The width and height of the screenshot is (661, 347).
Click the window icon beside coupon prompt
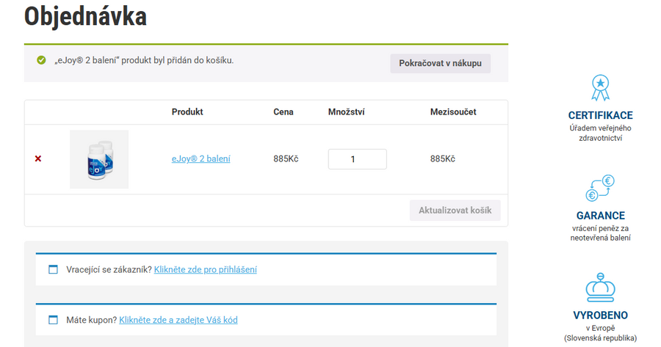point(53,320)
